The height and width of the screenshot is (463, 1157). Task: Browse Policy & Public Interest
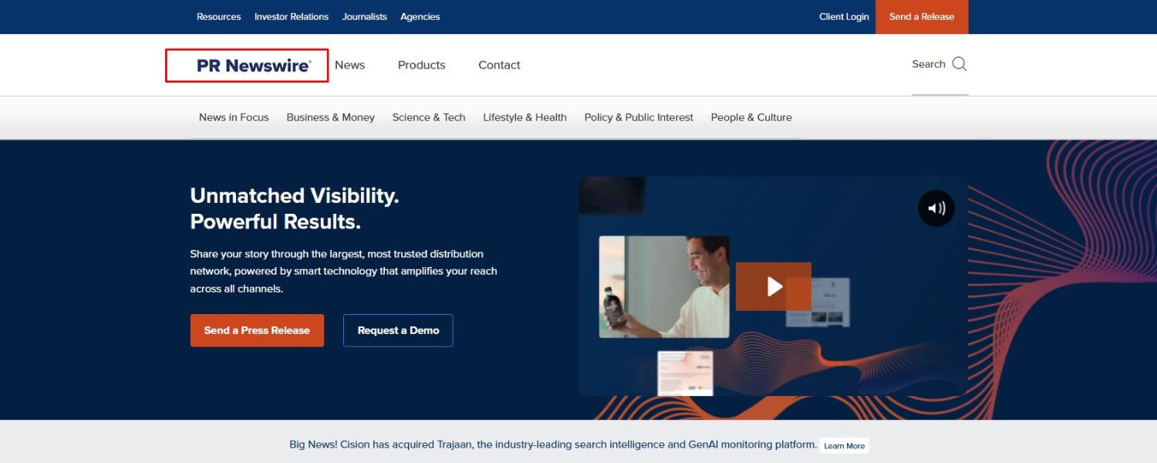click(638, 117)
